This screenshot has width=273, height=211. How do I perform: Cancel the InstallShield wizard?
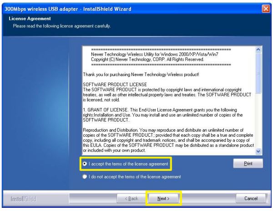click(x=251, y=198)
